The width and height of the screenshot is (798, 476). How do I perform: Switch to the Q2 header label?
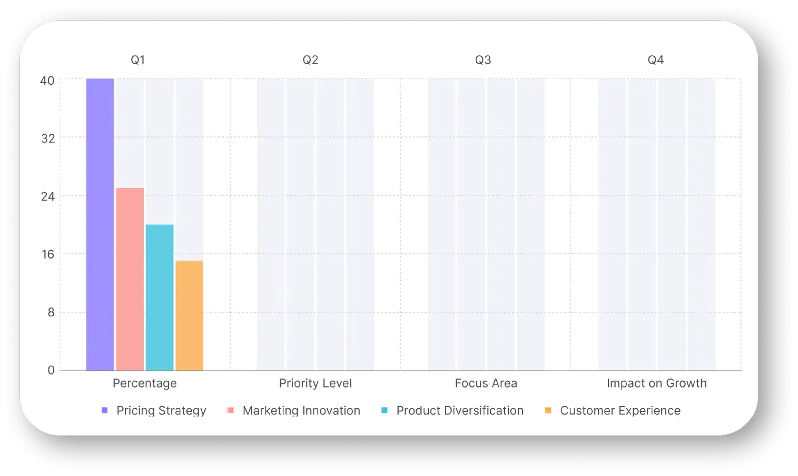[310, 60]
